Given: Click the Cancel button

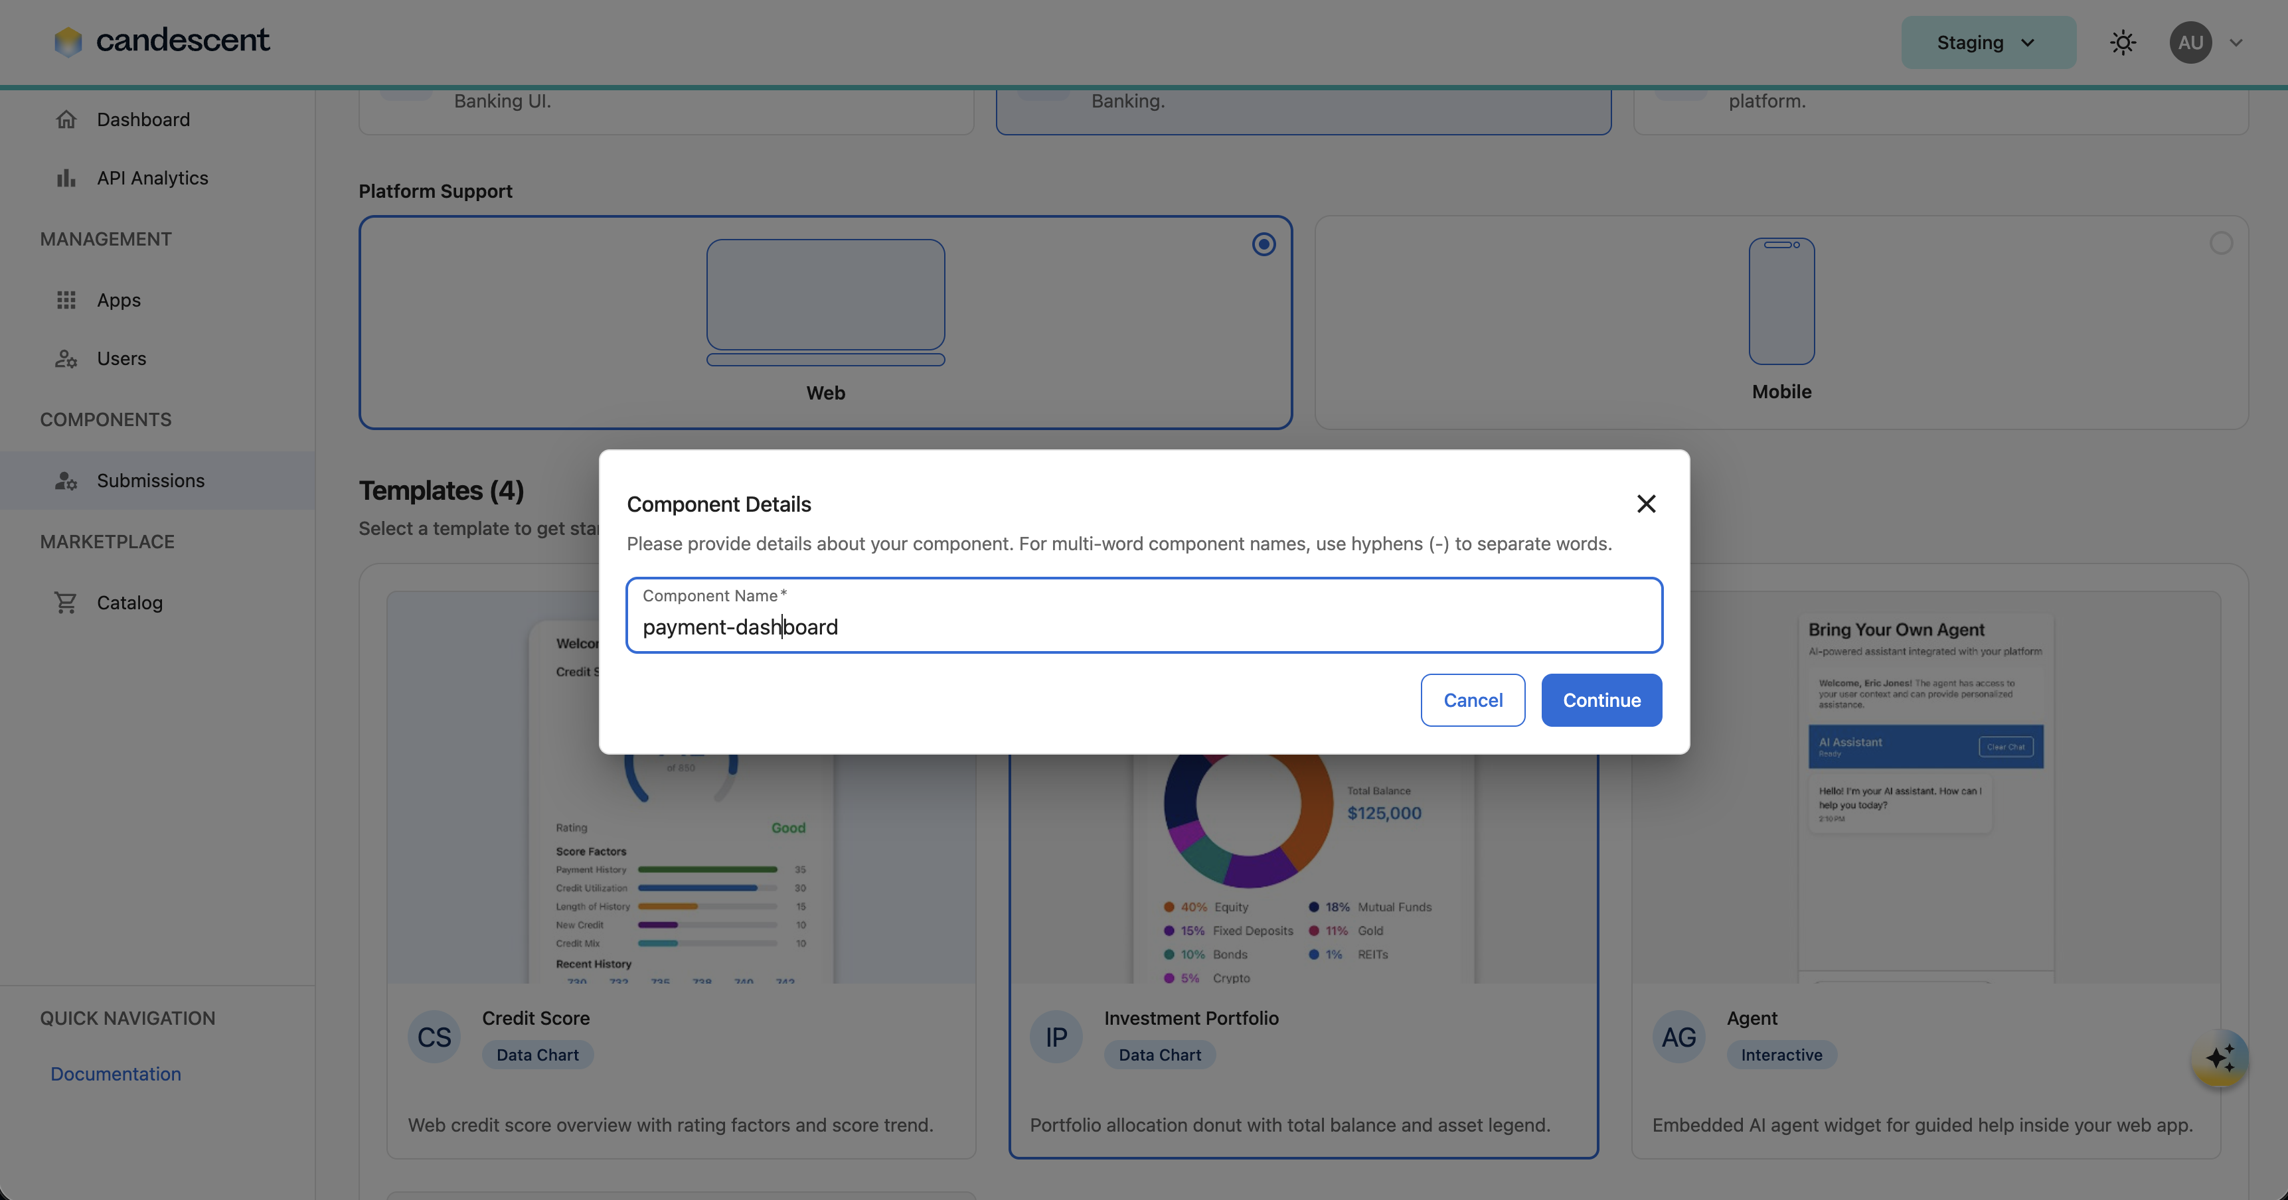Looking at the screenshot, I should coord(1473,700).
